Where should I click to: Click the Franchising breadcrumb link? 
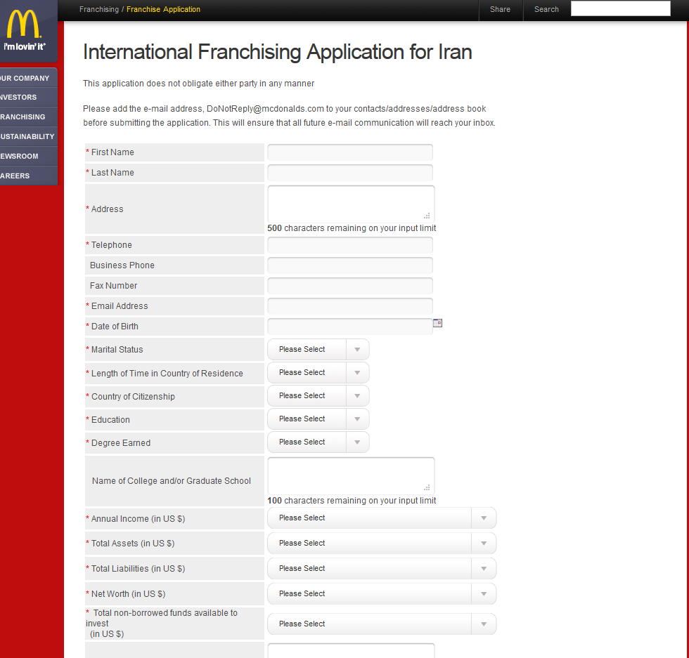click(x=99, y=9)
